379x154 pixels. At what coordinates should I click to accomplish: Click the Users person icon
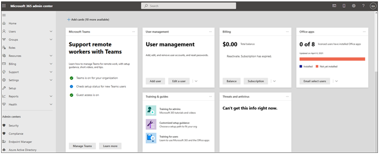point(4,31)
